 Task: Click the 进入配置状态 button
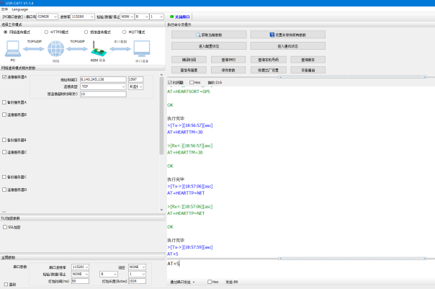coord(208,45)
